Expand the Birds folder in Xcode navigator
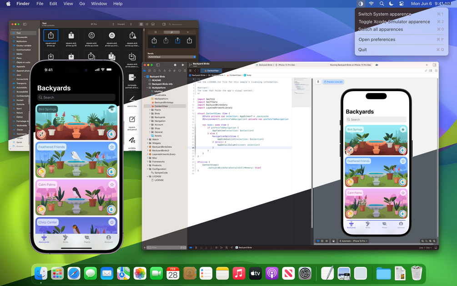 [x=150, y=113]
